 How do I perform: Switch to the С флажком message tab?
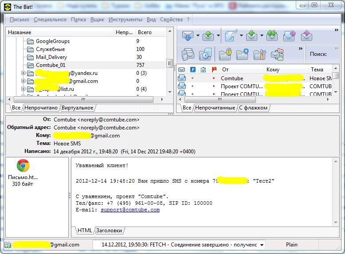coord(253,108)
